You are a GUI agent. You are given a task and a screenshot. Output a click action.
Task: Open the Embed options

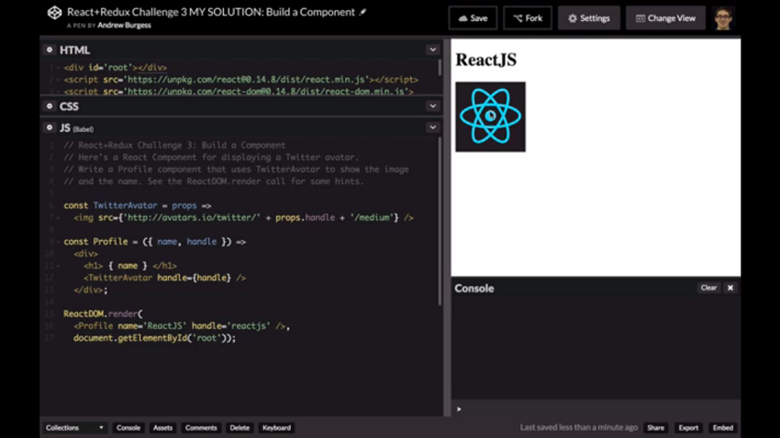[x=723, y=428]
